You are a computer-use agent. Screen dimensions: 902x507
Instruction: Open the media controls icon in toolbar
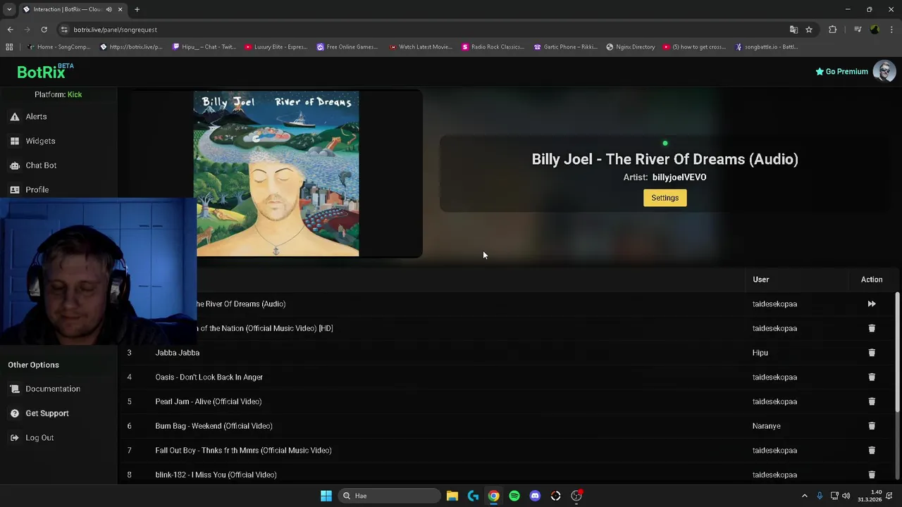[x=858, y=30]
